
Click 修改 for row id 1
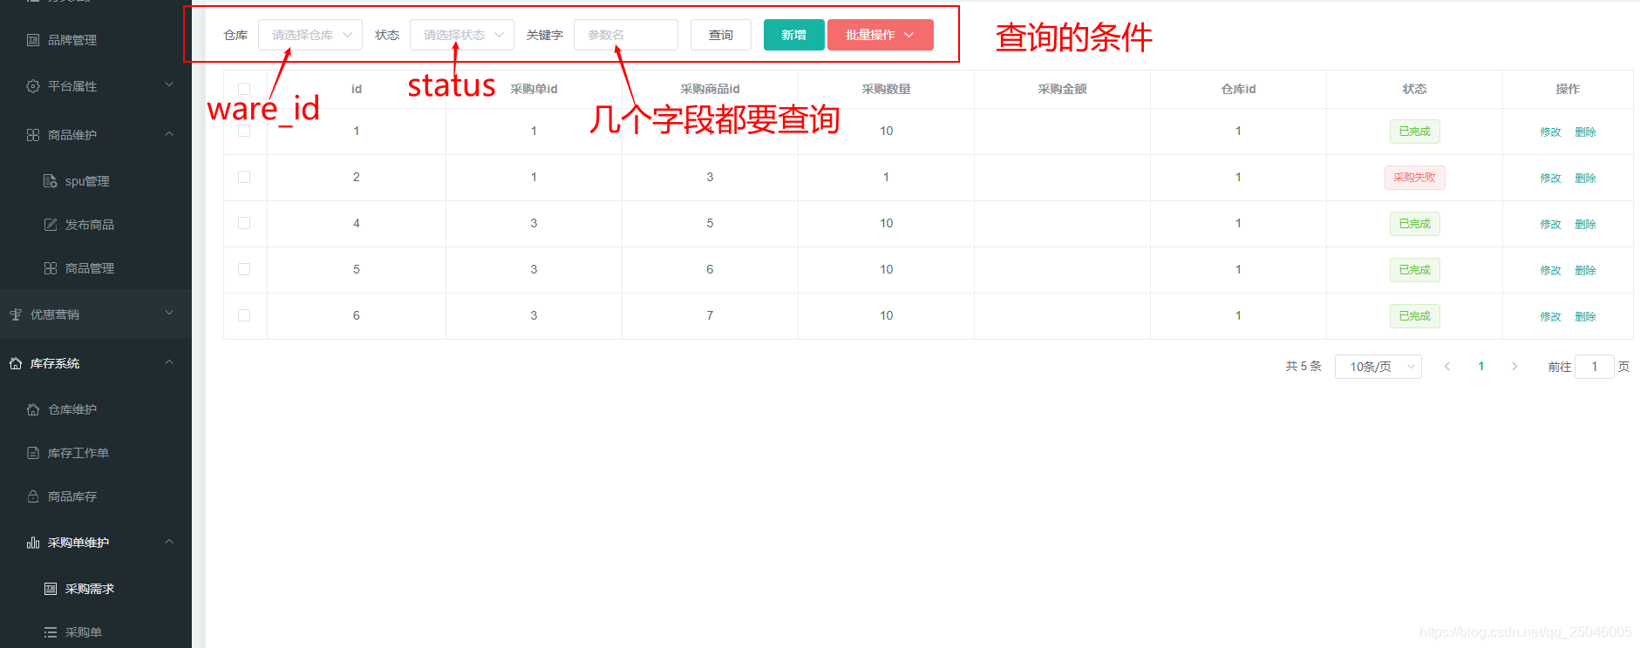1550,132
